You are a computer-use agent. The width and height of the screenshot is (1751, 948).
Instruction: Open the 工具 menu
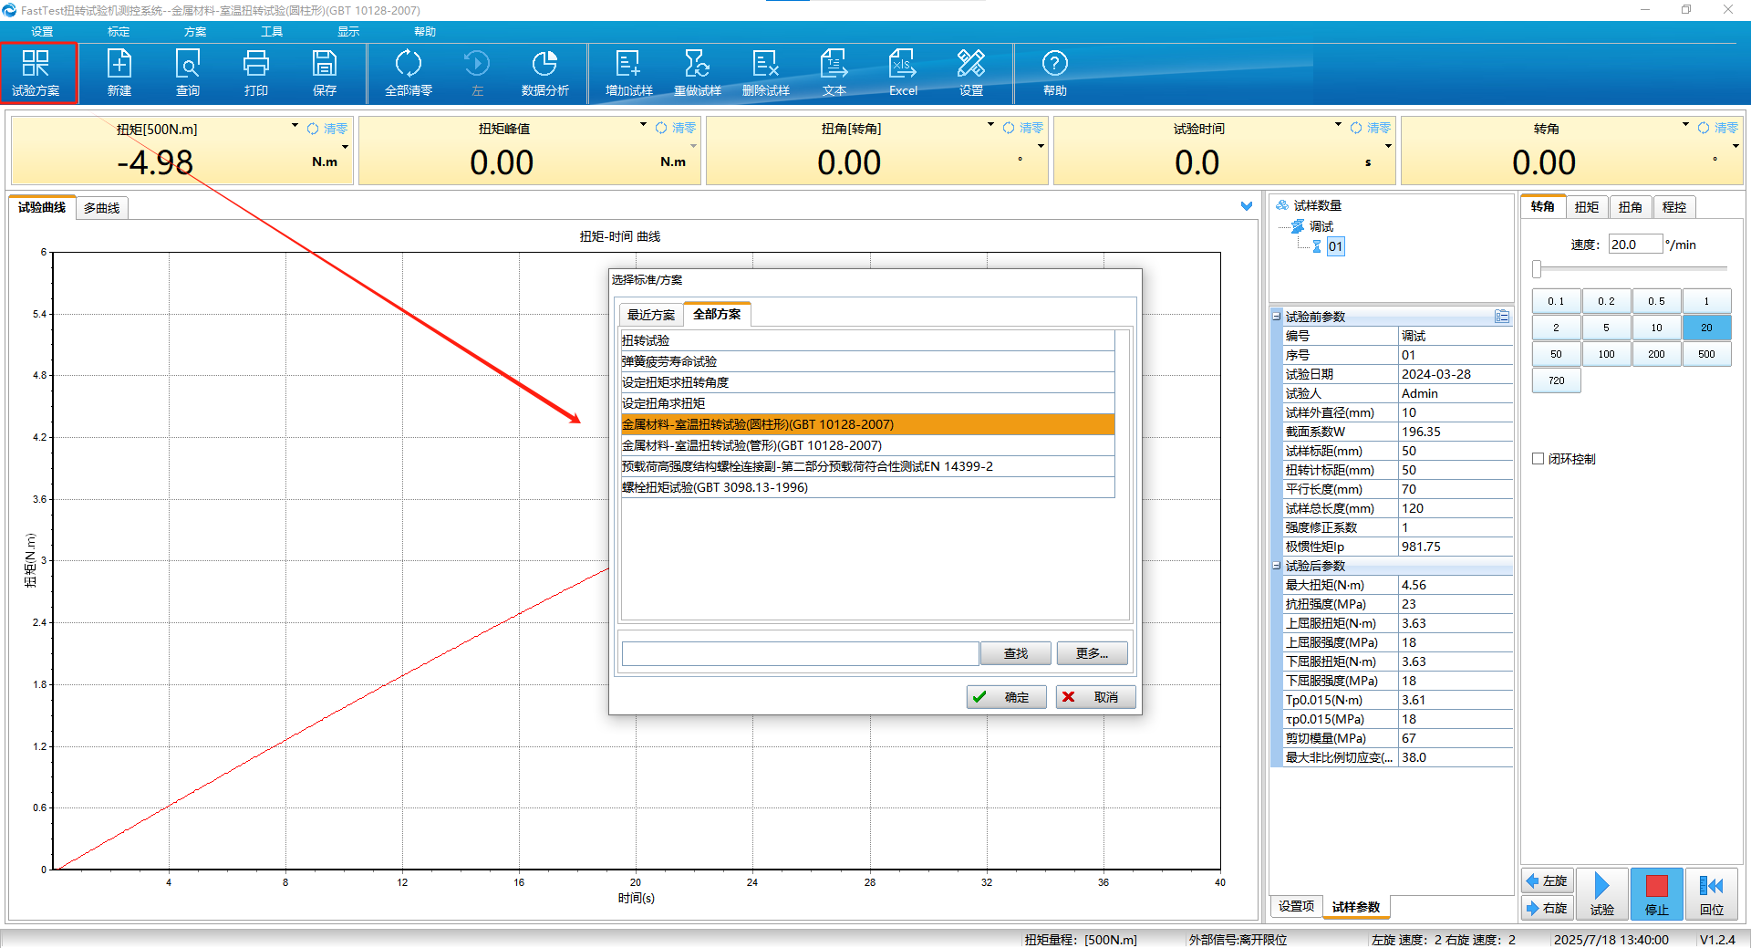272,32
